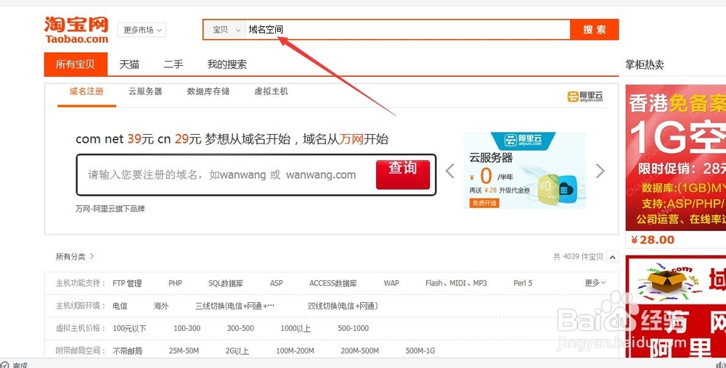Open the 更多市场 dropdown
This screenshot has width=726, height=368.
[142, 30]
